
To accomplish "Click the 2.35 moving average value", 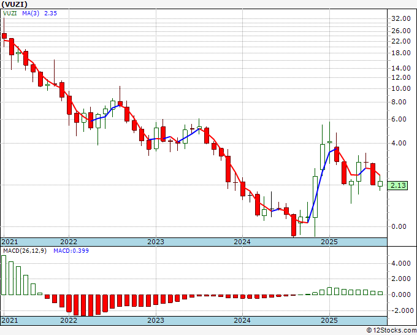I will 50,13.
